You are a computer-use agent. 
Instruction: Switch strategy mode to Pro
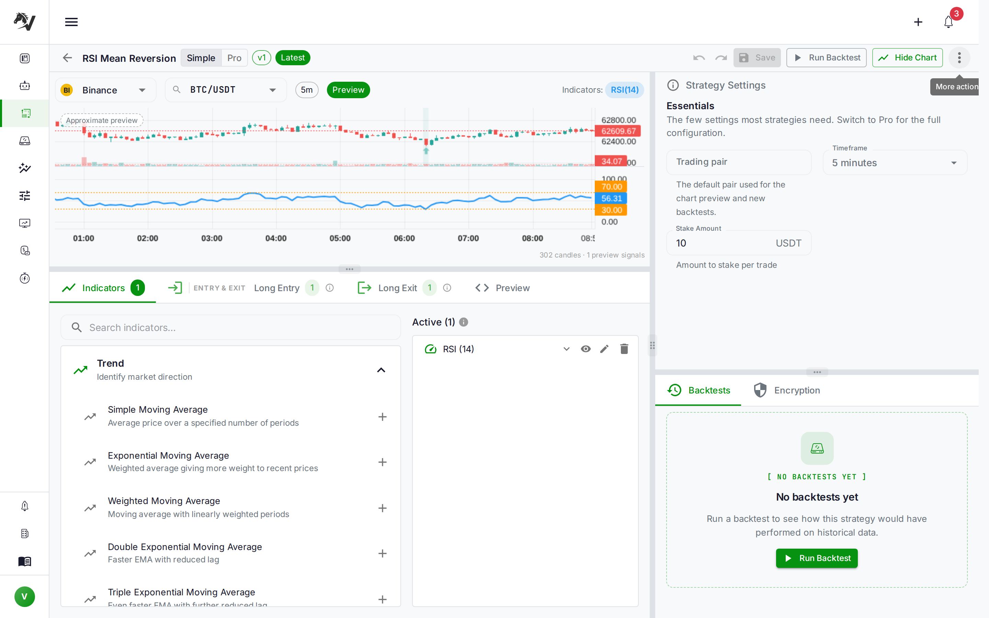tap(234, 58)
